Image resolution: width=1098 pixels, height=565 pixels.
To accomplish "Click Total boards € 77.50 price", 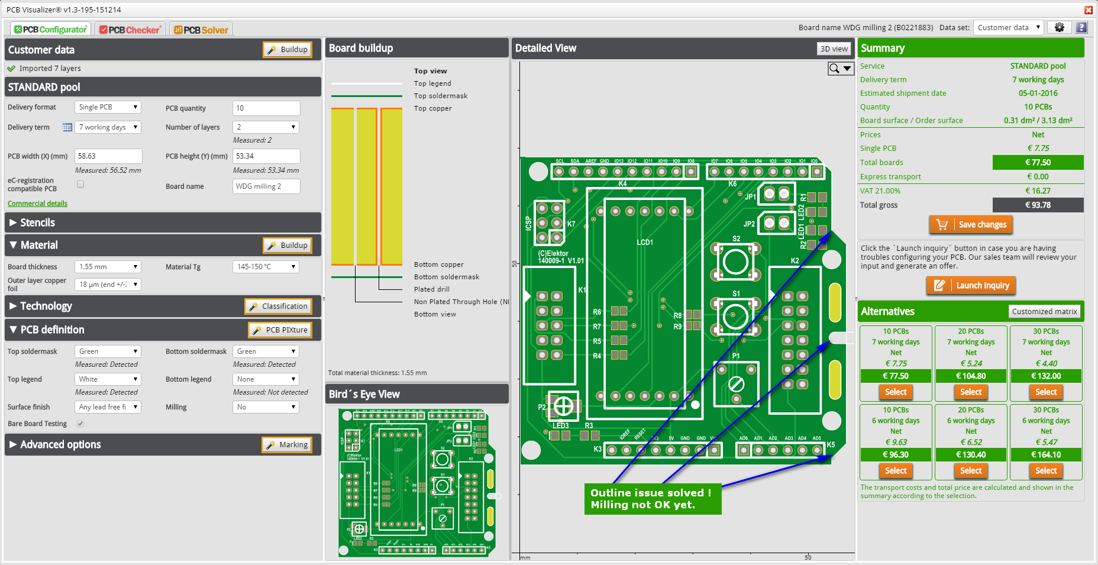I will [x=1038, y=163].
